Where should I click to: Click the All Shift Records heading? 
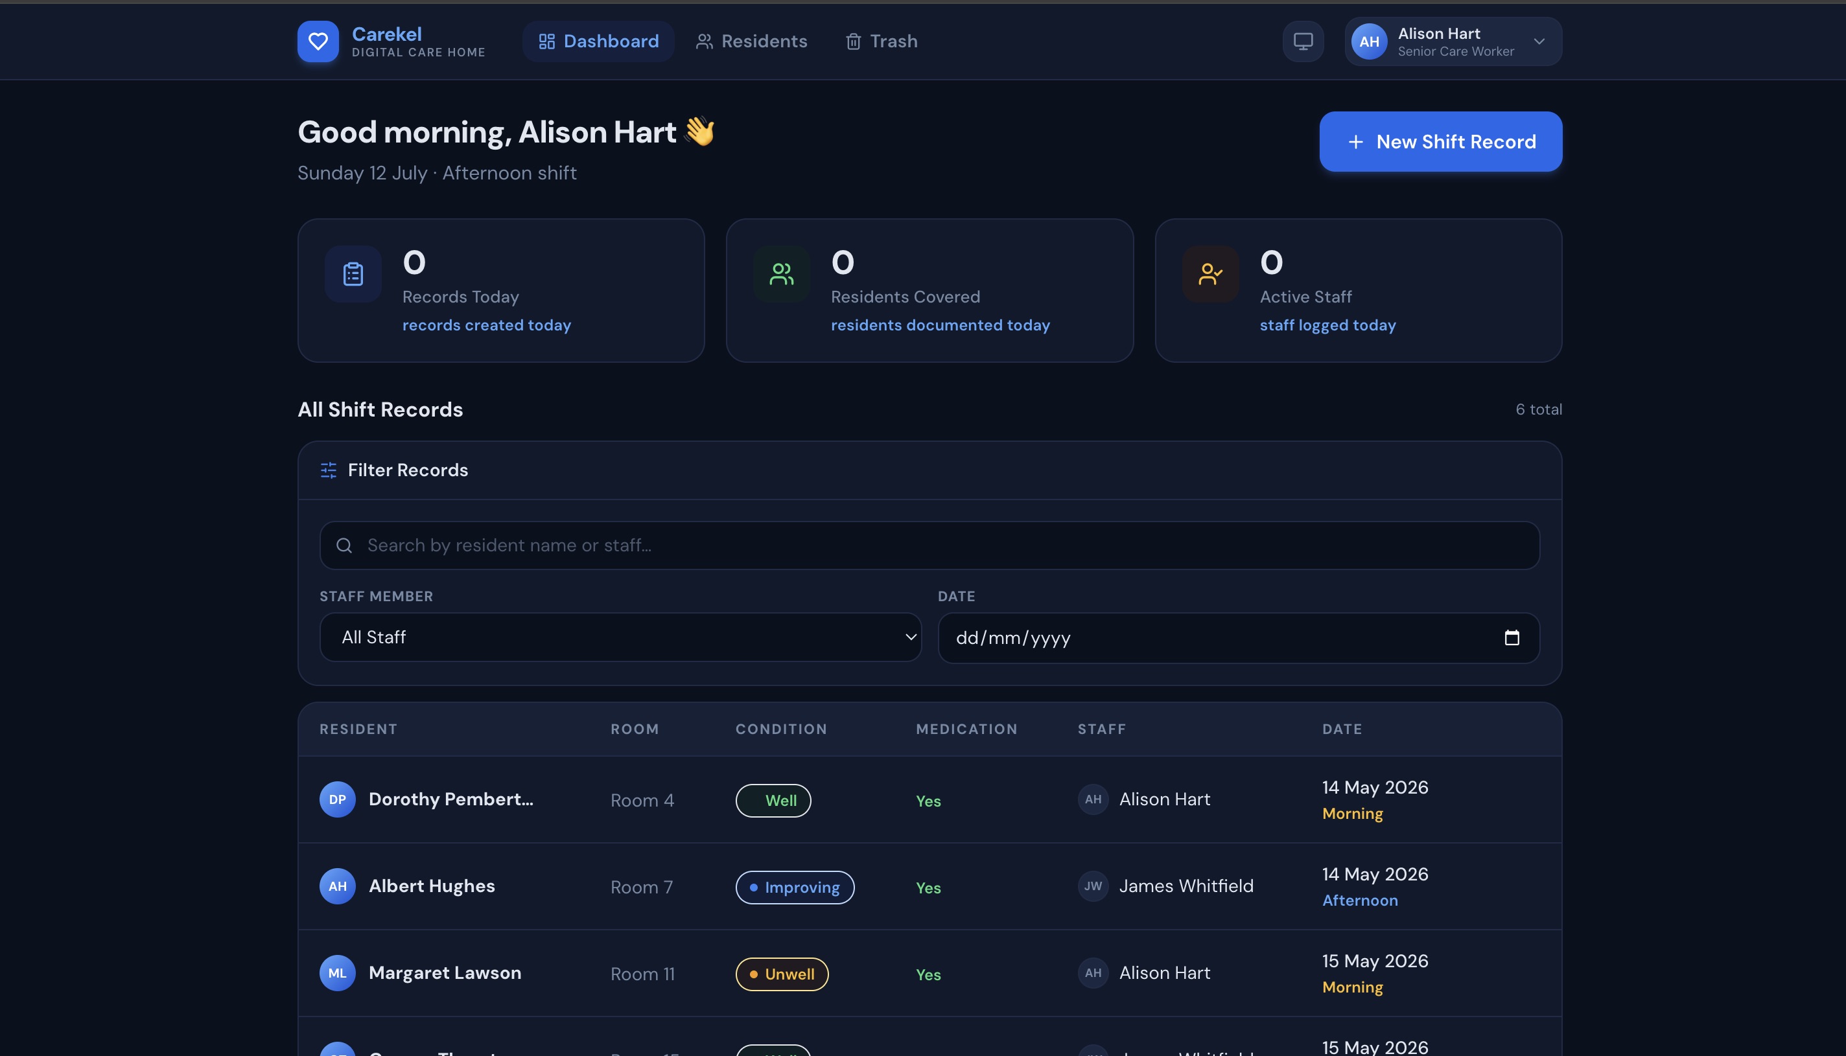coord(380,410)
